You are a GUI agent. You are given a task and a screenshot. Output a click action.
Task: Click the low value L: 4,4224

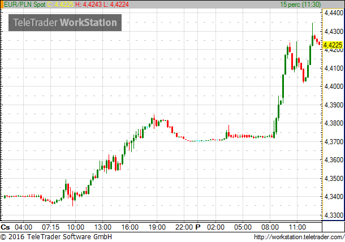116,5
